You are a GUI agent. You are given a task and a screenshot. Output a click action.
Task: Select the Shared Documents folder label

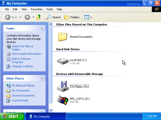[x=81, y=37]
